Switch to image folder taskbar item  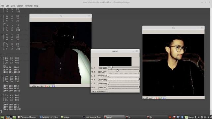pyautogui.click(x=71, y=117)
